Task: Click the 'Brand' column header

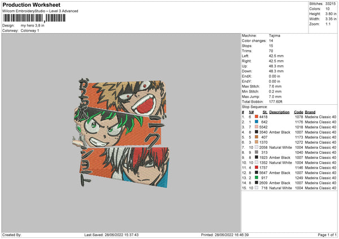Action: (x=310, y=112)
